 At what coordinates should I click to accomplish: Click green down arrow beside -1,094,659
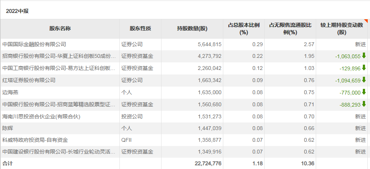[364, 80]
